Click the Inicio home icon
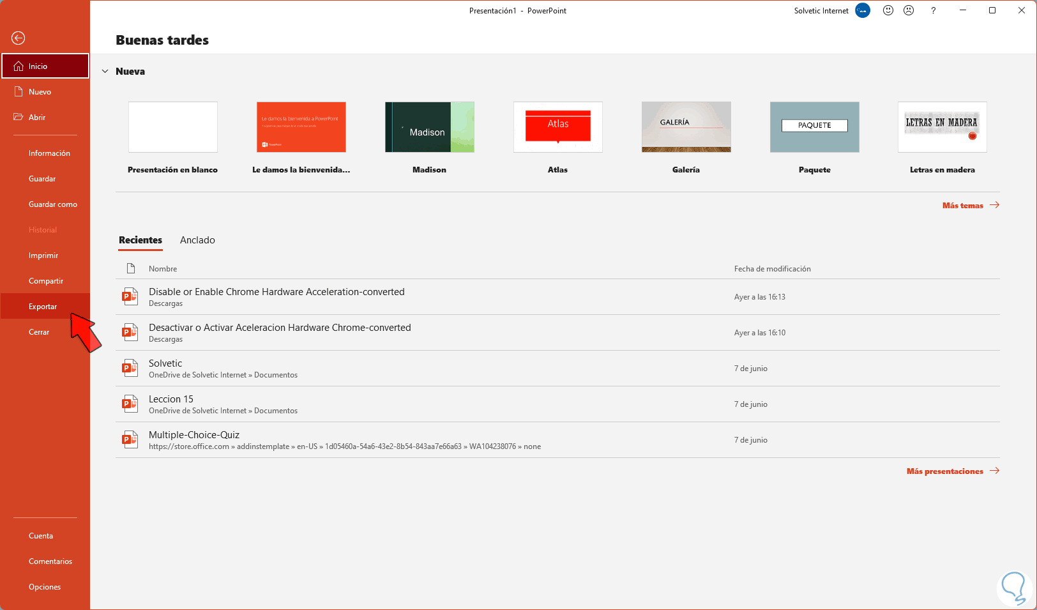This screenshot has height=610, width=1037. click(x=19, y=66)
